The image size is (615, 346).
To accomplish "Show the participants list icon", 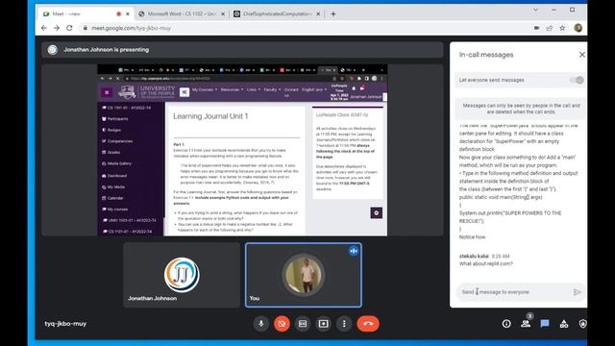I will tap(526, 324).
